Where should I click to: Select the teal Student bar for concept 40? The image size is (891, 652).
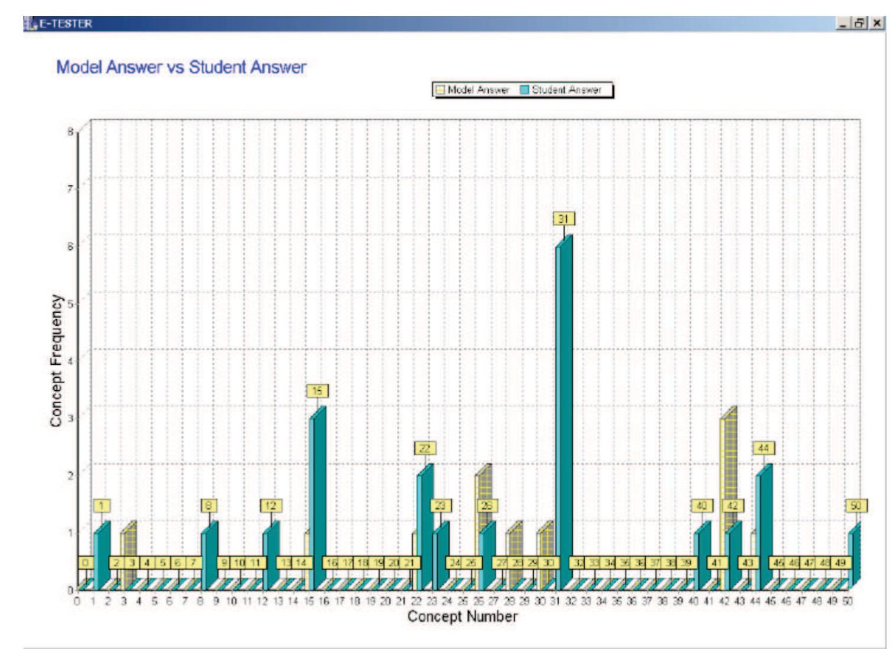703,555
